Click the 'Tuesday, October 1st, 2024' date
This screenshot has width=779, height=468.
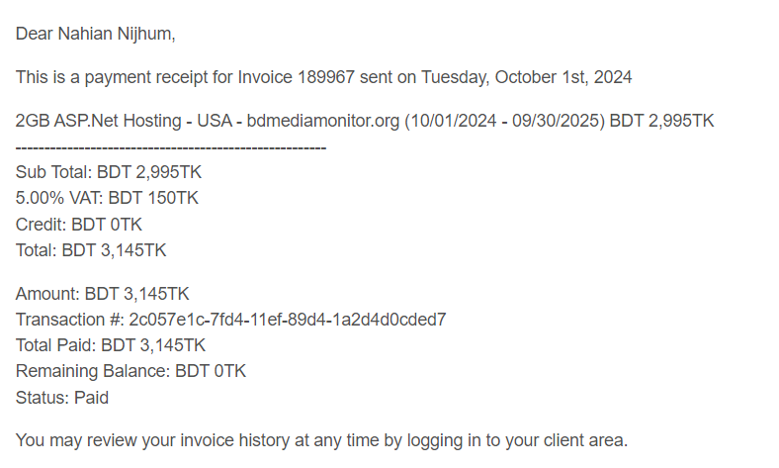527,77
